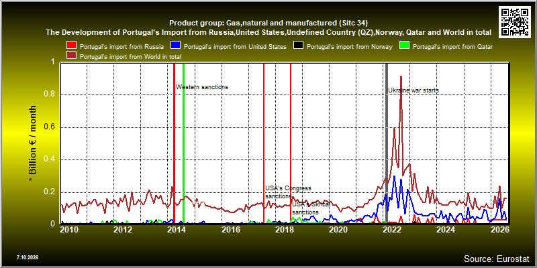Click the 2024 x-axis label
The height and width of the screenshot is (268, 537).
tap(446, 229)
